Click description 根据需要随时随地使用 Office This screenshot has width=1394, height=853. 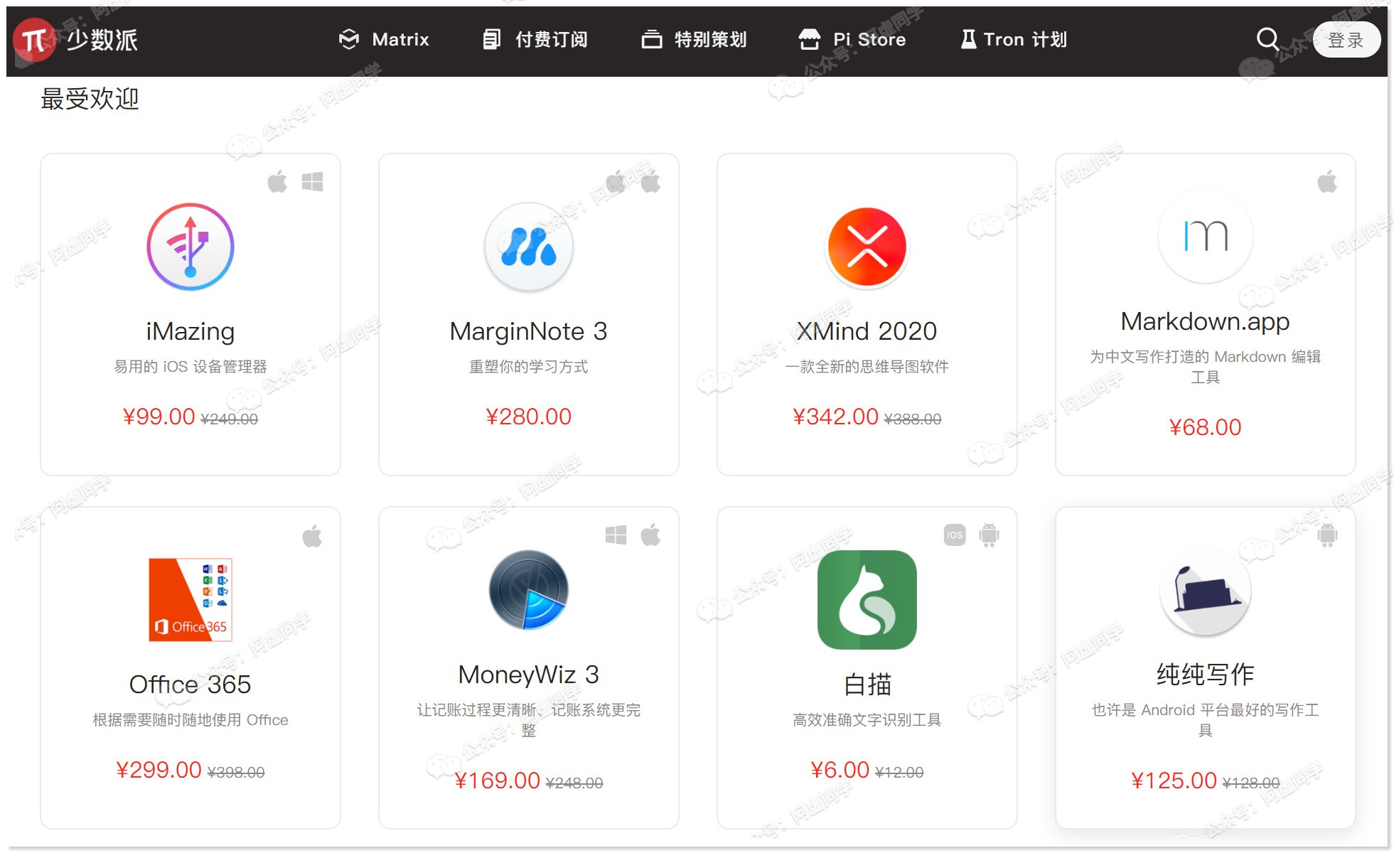point(191,720)
